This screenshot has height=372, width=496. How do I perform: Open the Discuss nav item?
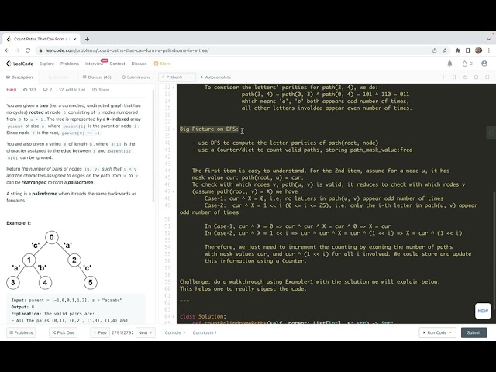(x=139, y=64)
